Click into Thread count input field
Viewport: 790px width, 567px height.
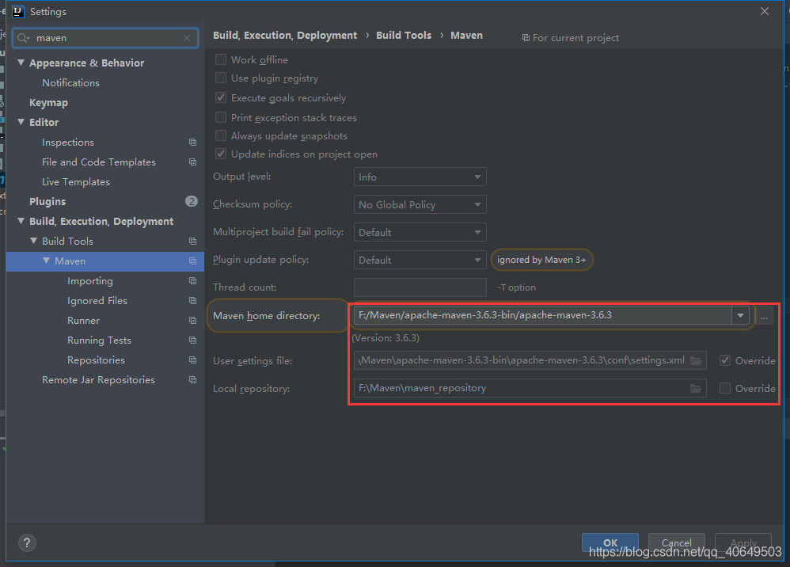[420, 287]
